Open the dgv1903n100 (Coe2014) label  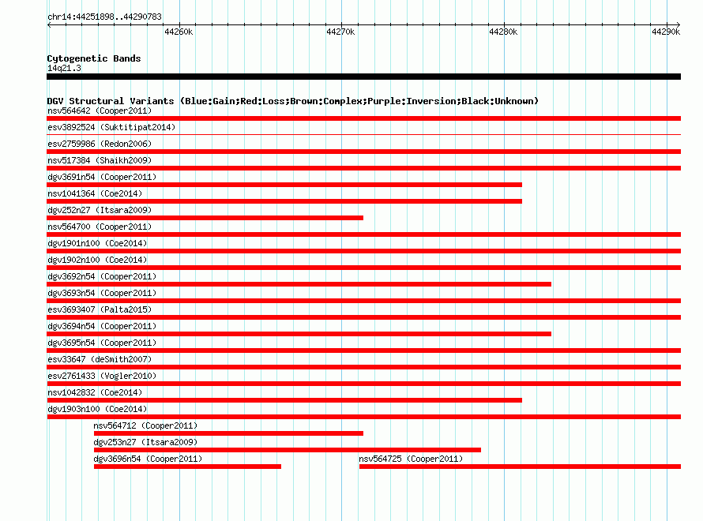click(x=97, y=409)
